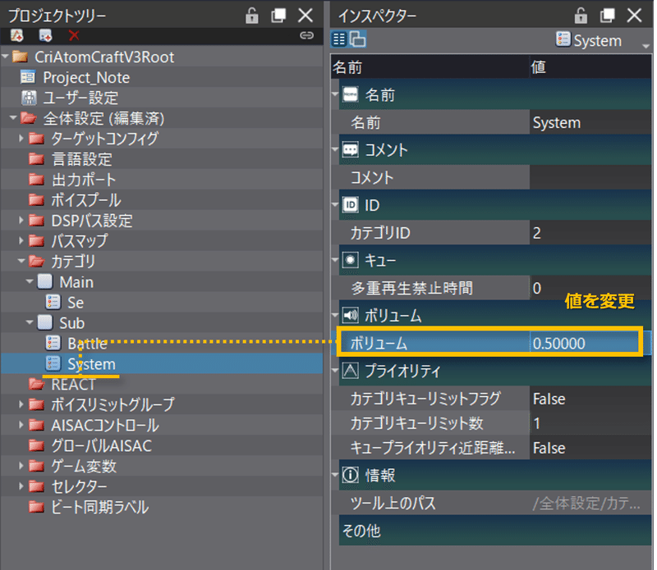Toggle カテゴリキューリミットフラグ False value

point(590,399)
